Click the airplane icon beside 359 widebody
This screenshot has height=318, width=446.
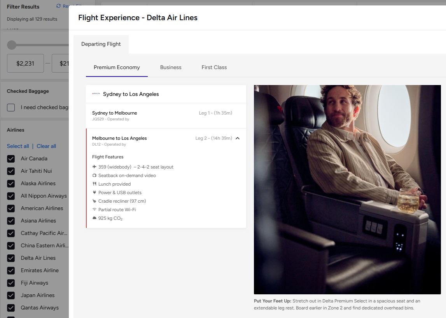click(x=94, y=167)
